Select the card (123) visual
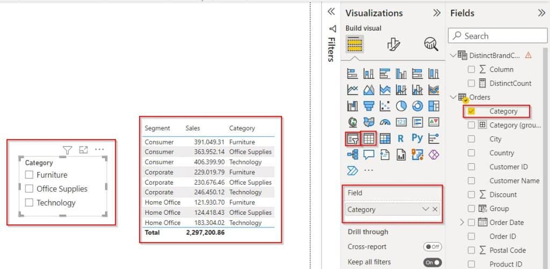550x269 pixels. tap(401, 122)
